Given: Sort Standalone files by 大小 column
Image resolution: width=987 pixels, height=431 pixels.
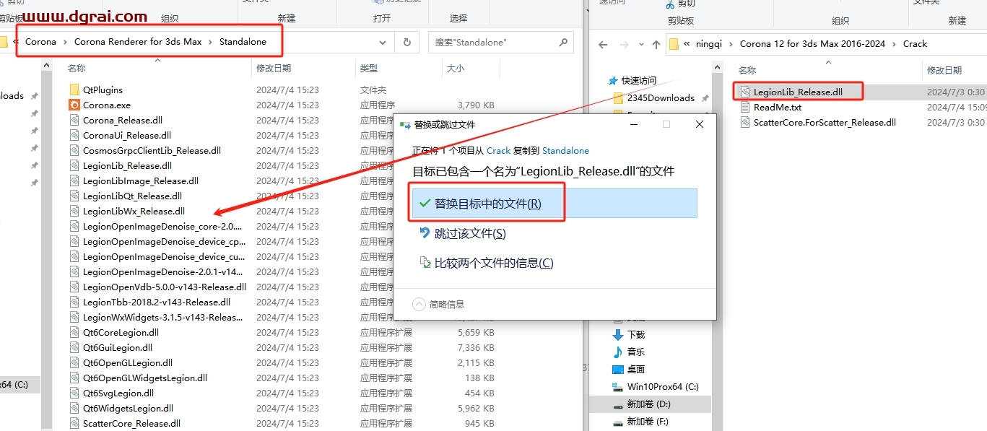Looking at the screenshot, I should [x=456, y=69].
